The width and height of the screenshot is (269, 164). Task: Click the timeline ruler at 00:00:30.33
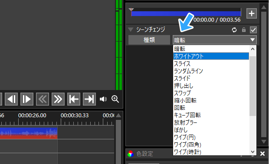pos(75,116)
